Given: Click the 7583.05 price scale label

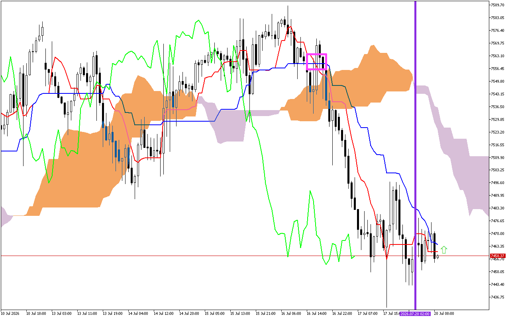Looking at the screenshot, I should click(498, 18).
